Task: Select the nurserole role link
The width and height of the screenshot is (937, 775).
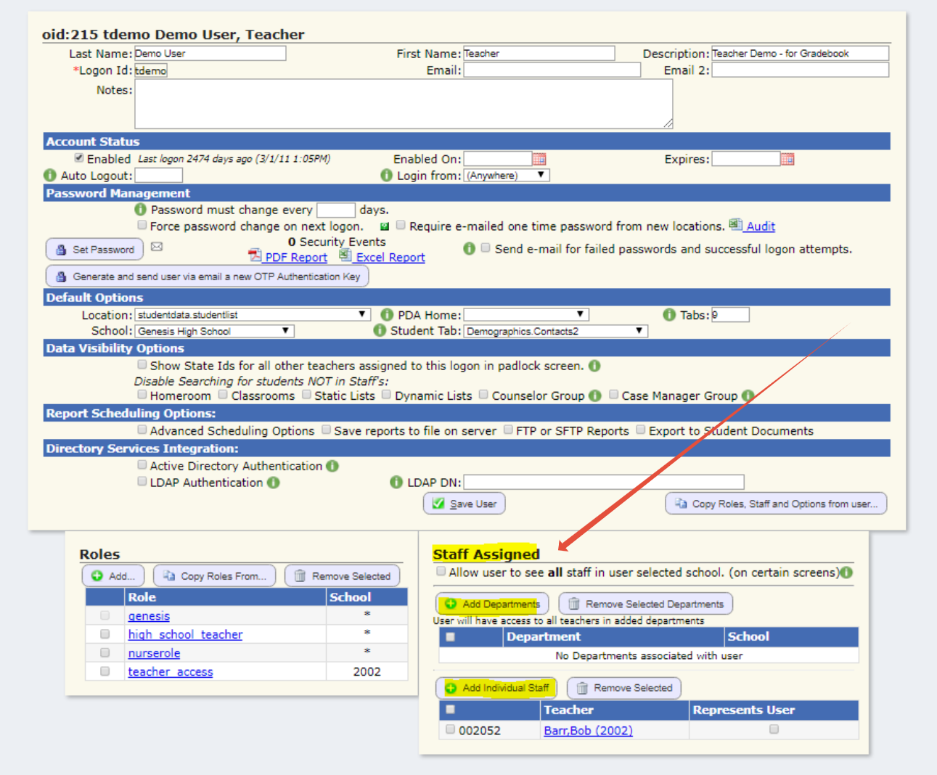Action: [153, 652]
